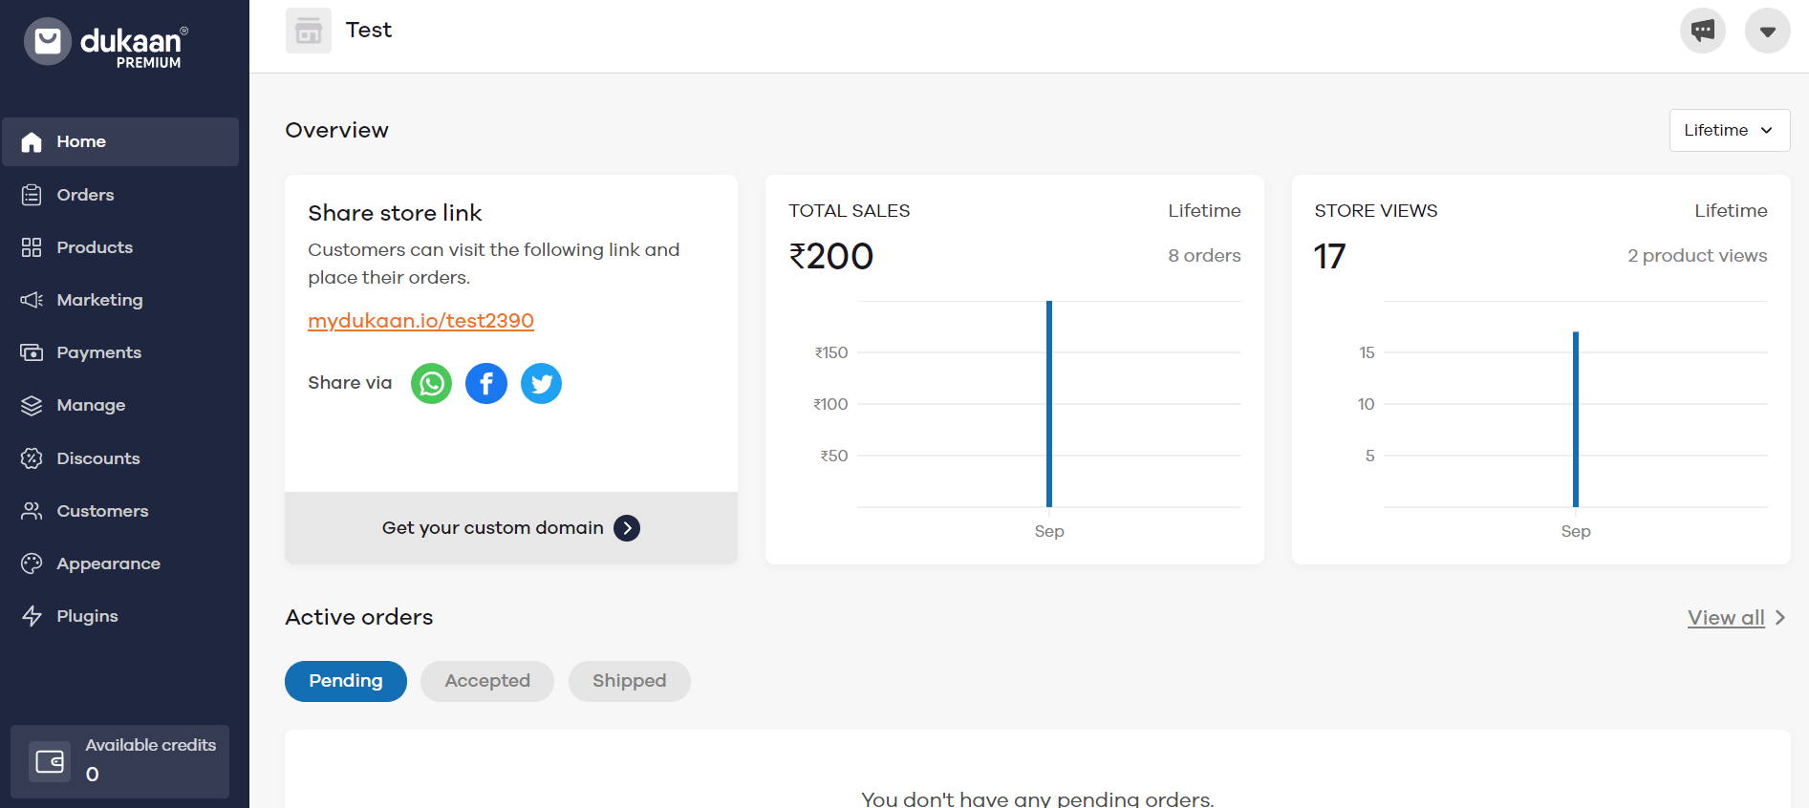
Task: Click View all active orders
Action: point(1726,618)
